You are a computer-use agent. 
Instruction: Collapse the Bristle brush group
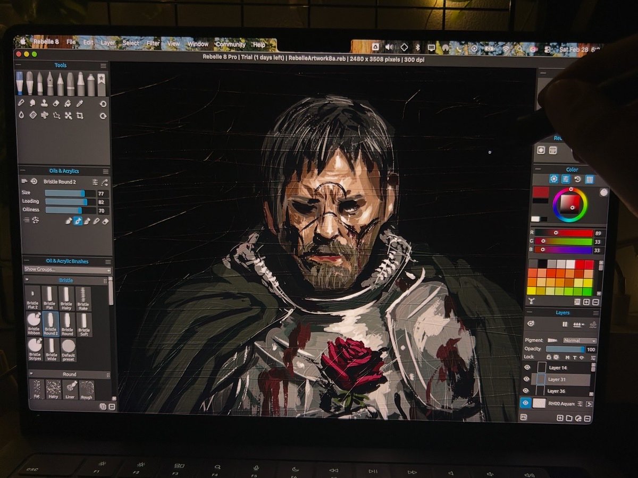tap(27, 280)
